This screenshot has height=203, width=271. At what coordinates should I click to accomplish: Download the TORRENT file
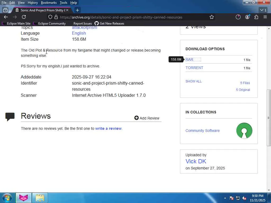[194, 68]
